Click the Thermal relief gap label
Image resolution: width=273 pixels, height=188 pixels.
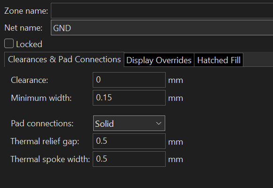tap(45, 141)
